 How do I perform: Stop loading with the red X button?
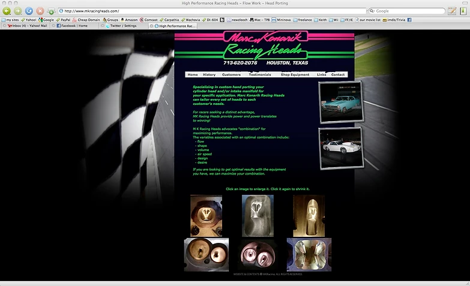click(x=40, y=11)
